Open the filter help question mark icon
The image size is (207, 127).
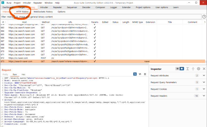pos(204,17)
